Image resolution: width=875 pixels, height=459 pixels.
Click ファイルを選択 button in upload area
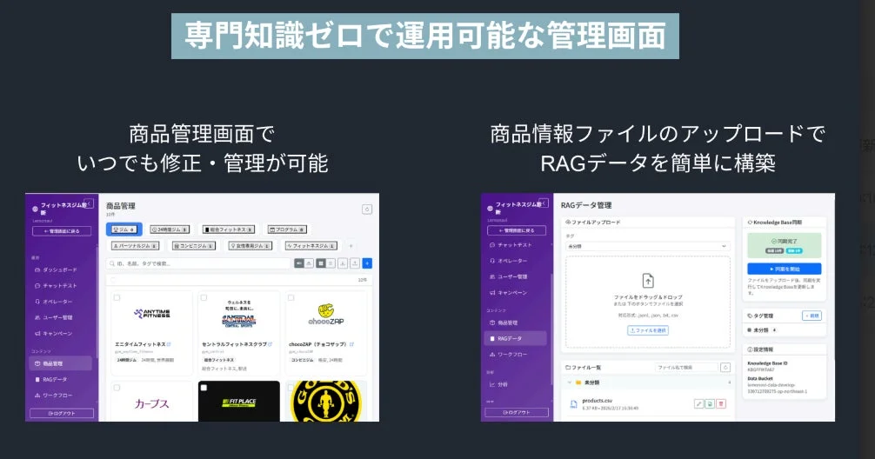point(648,330)
